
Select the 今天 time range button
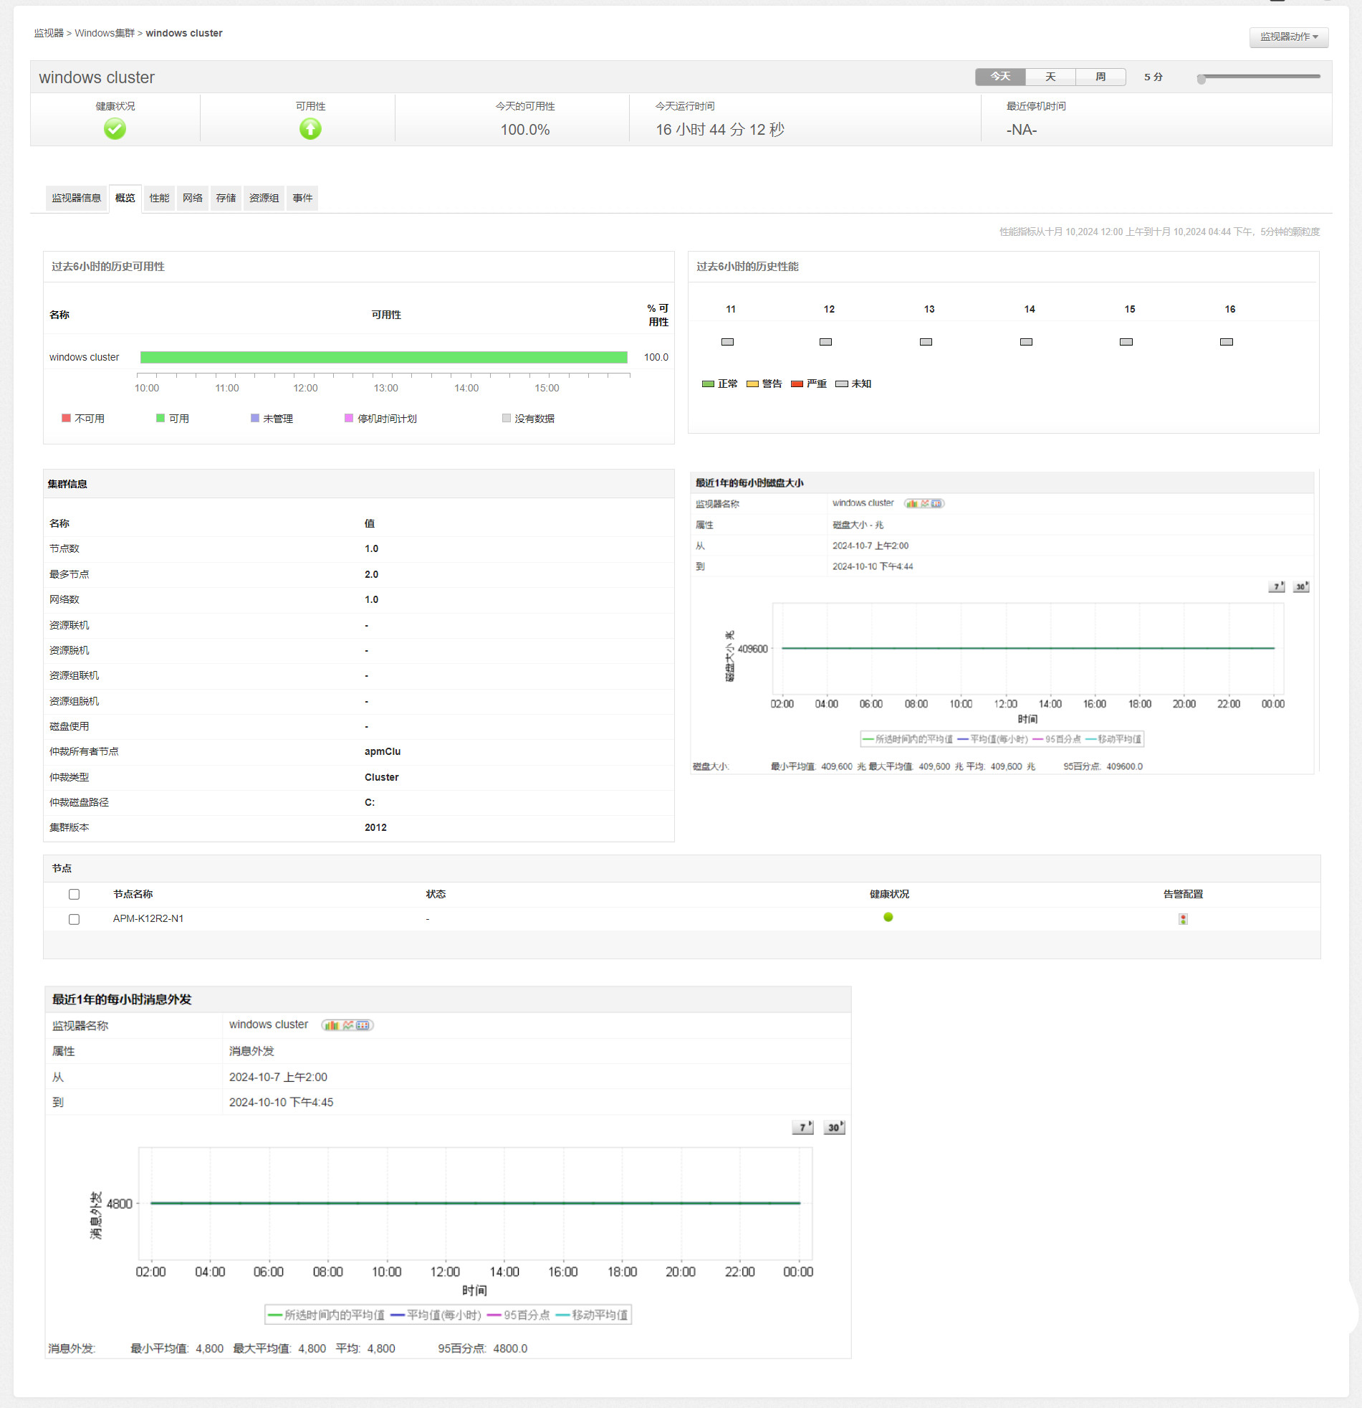pos(1000,77)
